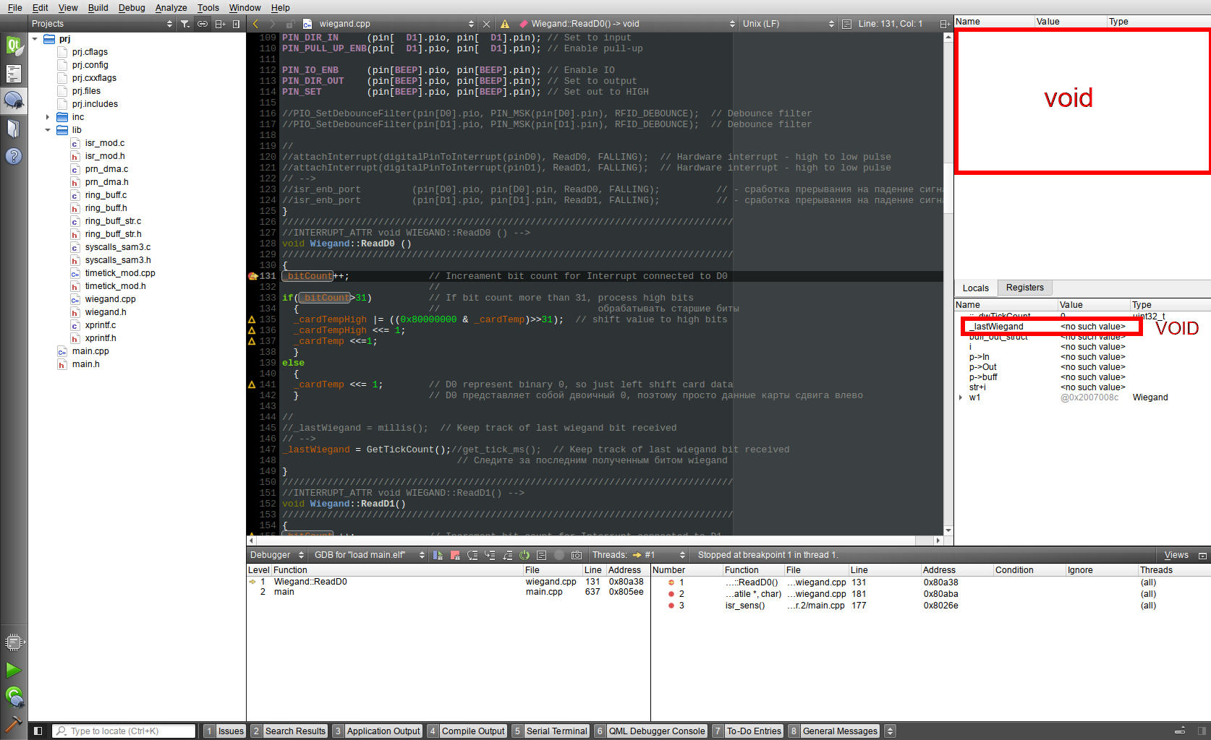Click the Build project hammer icon
Viewport: 1211px width, 740px height.
[x=13, y=723]
